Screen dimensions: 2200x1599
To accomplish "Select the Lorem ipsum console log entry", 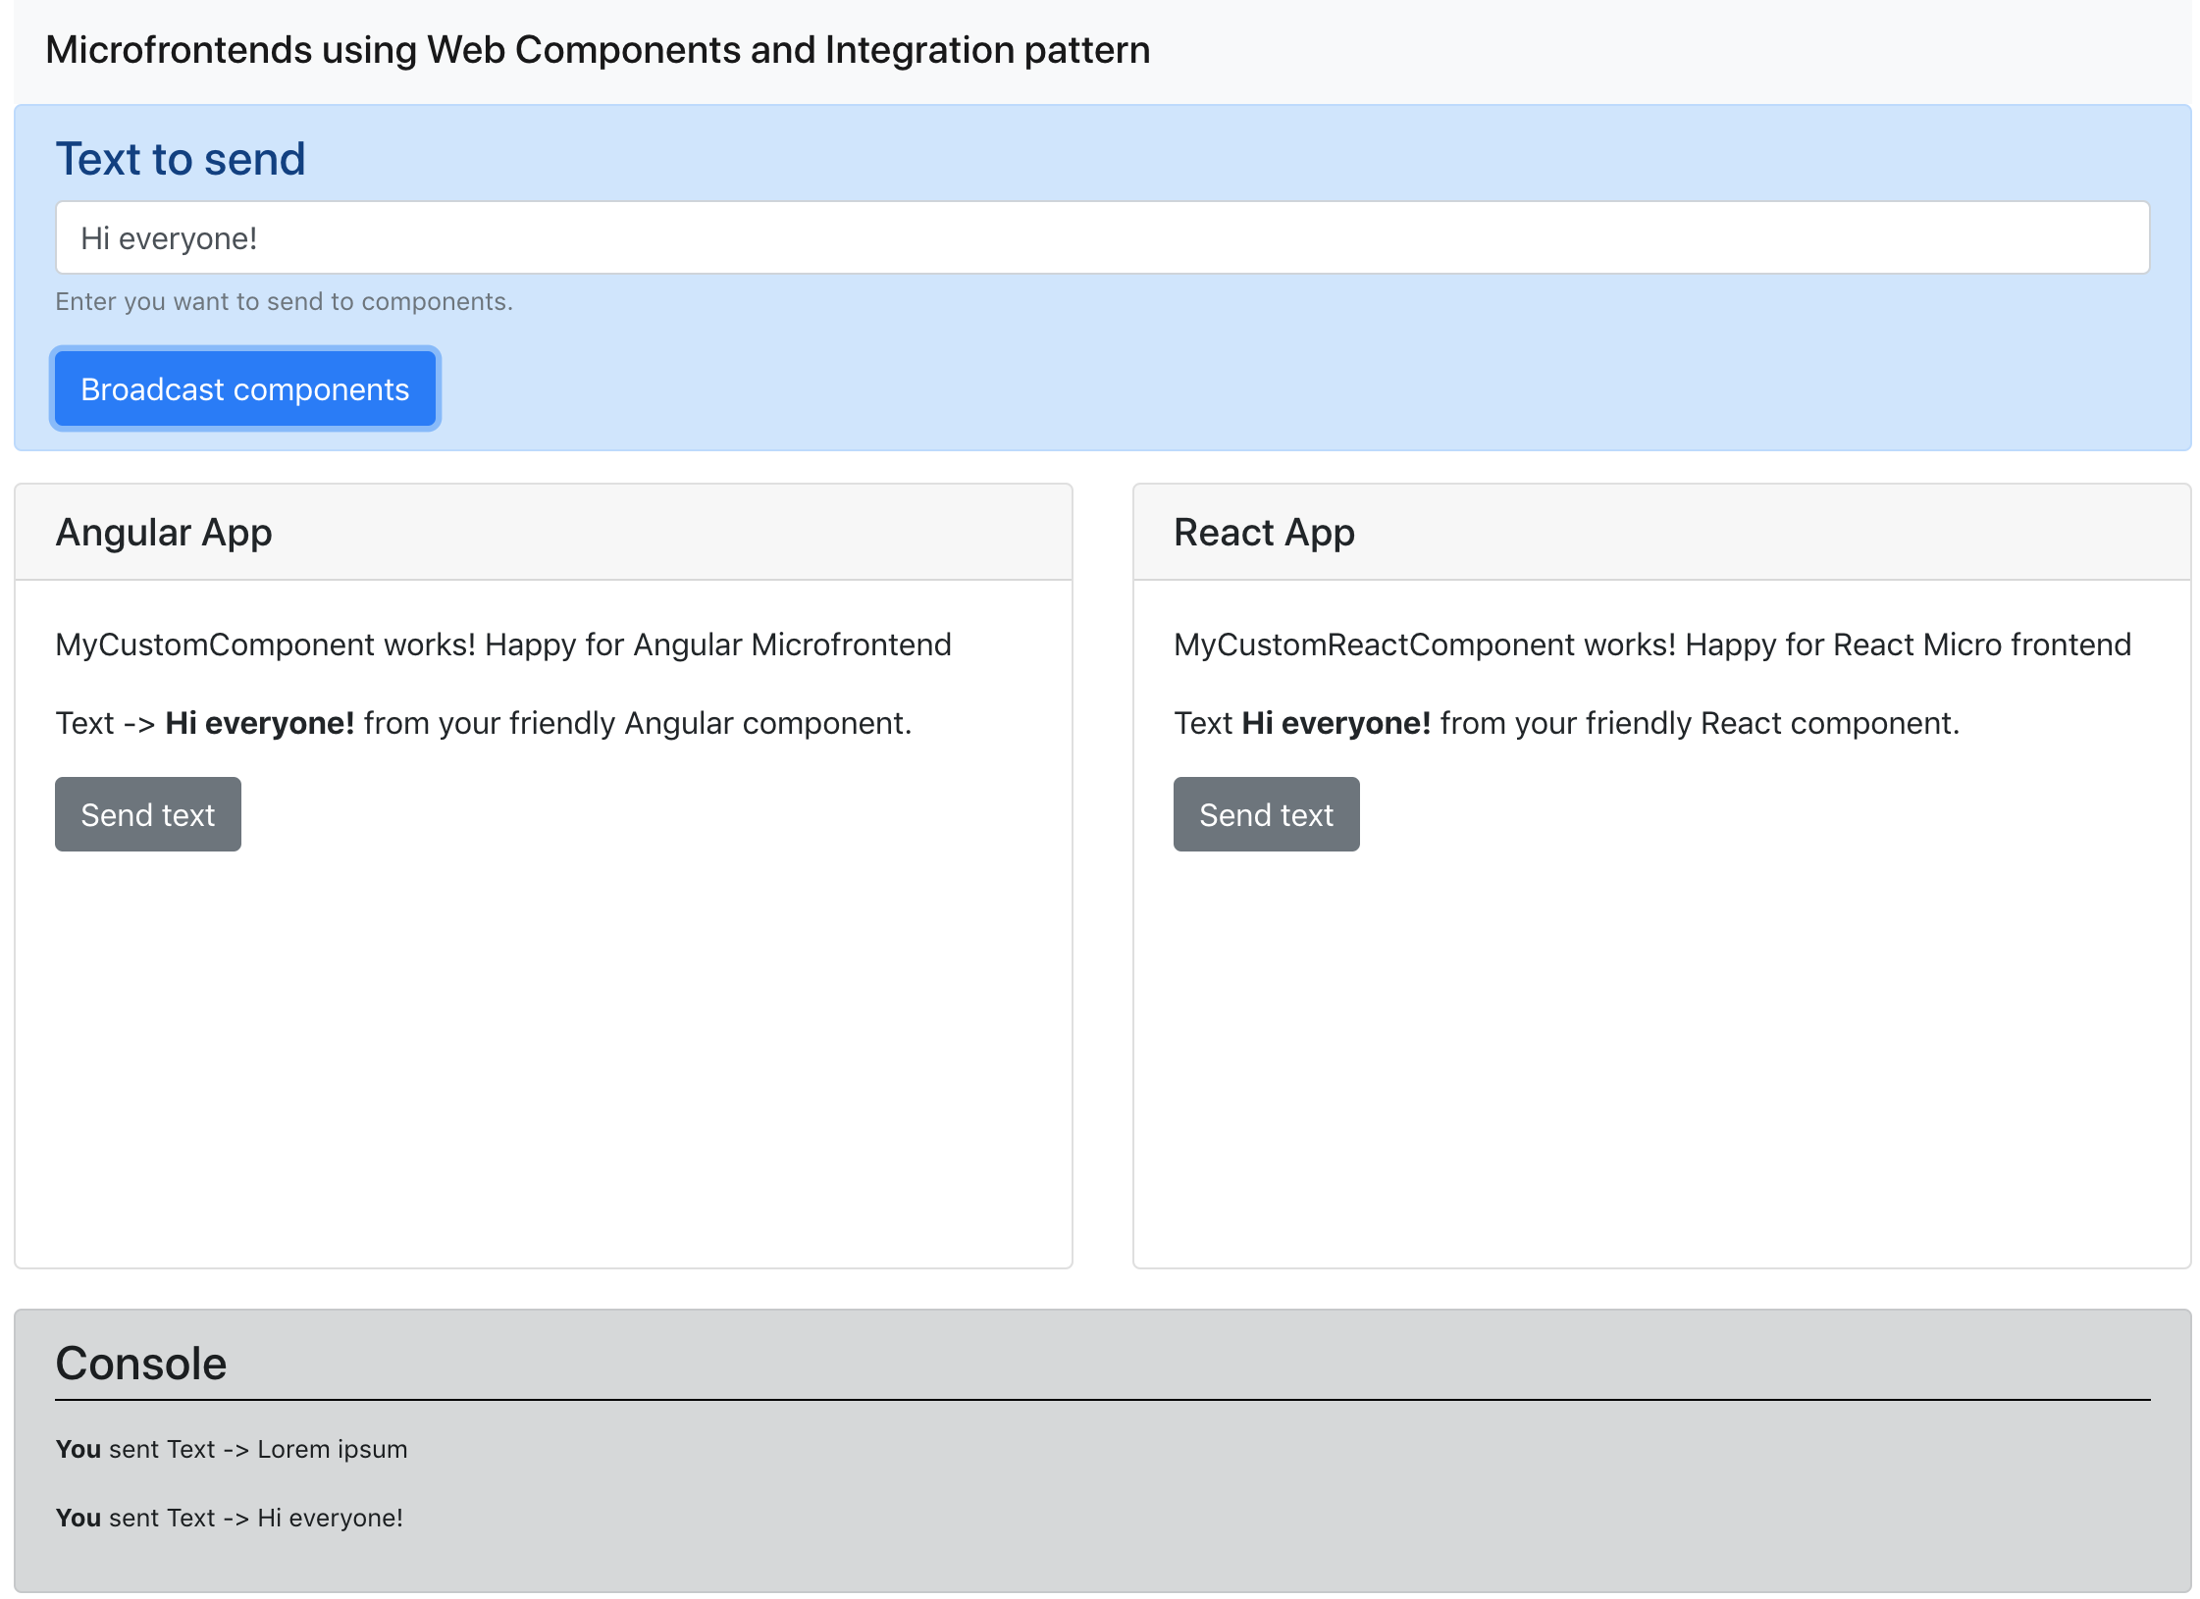I will pyautogui.click(x=232, y=1449).
